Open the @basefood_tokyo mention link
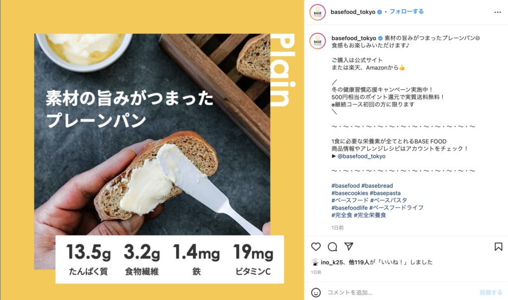 tap(361, 156)
